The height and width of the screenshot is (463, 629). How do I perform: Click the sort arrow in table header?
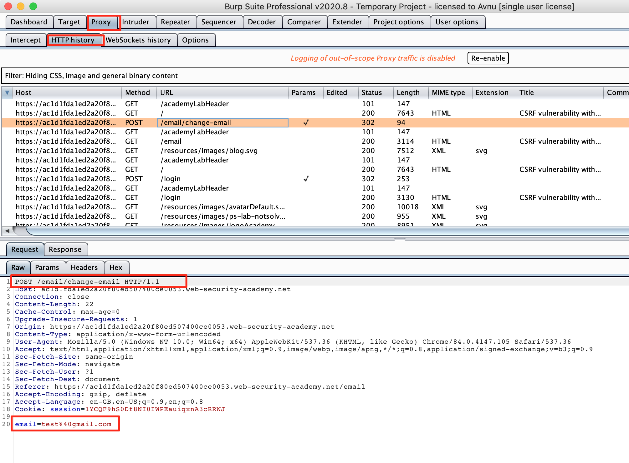(7, 93)
